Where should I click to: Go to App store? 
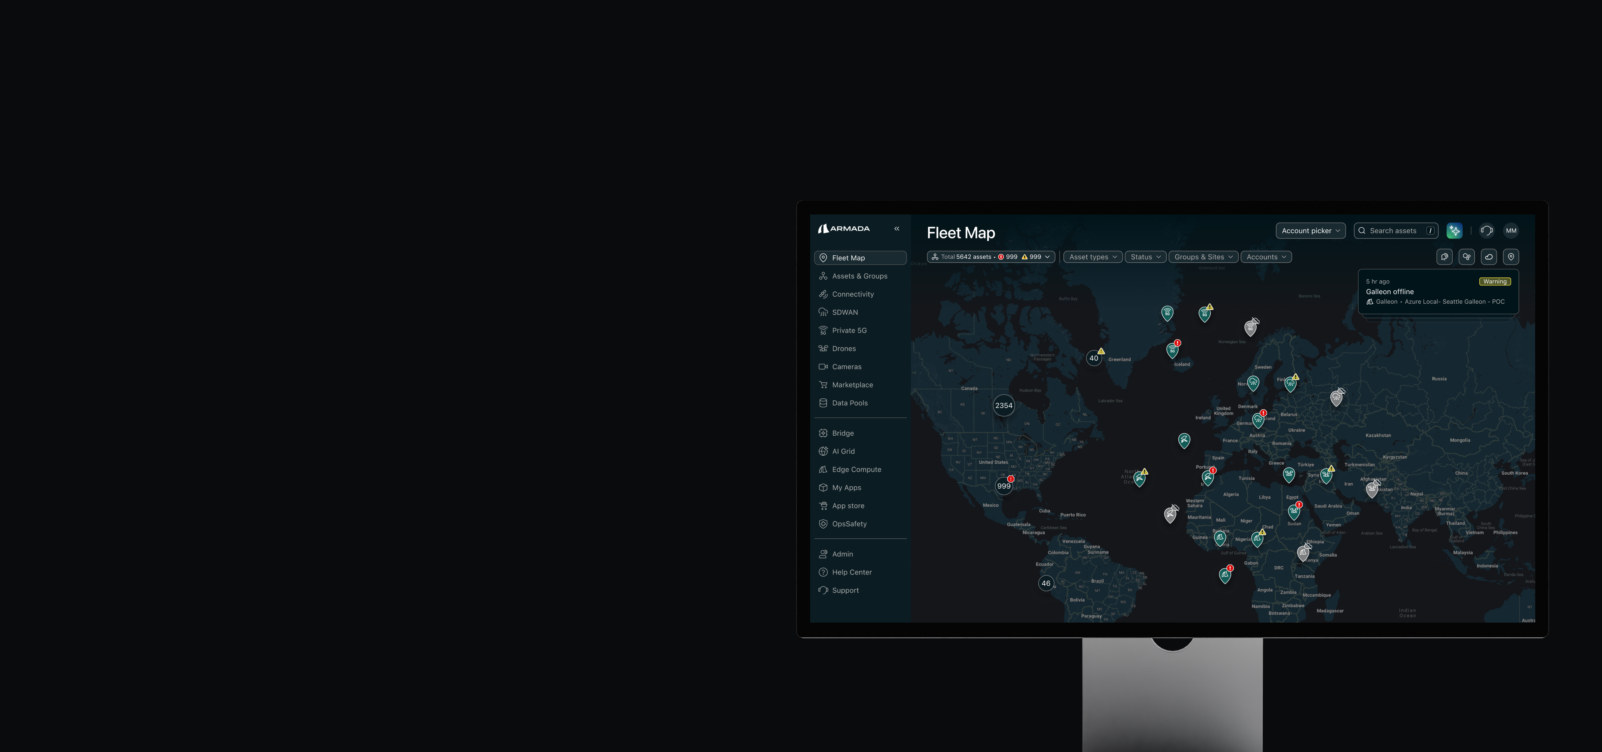tap(860, 506)
